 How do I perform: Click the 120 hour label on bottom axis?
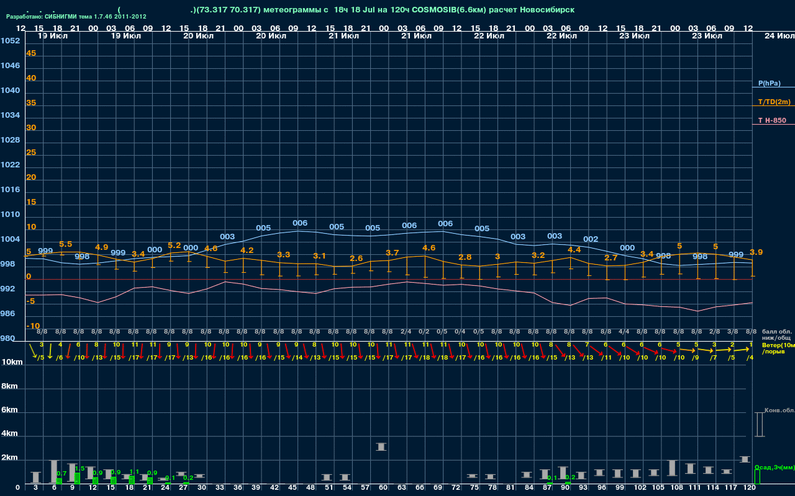(749, 488)
